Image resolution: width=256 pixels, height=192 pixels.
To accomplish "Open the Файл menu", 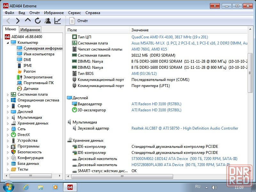I will 10,13.
